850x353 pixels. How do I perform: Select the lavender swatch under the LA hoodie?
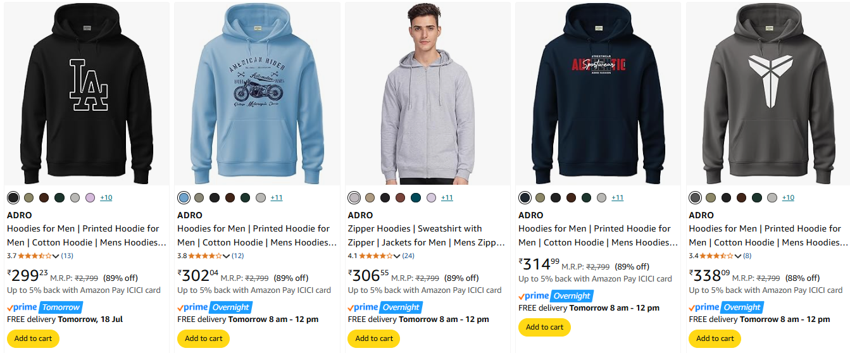click(91, 198)
